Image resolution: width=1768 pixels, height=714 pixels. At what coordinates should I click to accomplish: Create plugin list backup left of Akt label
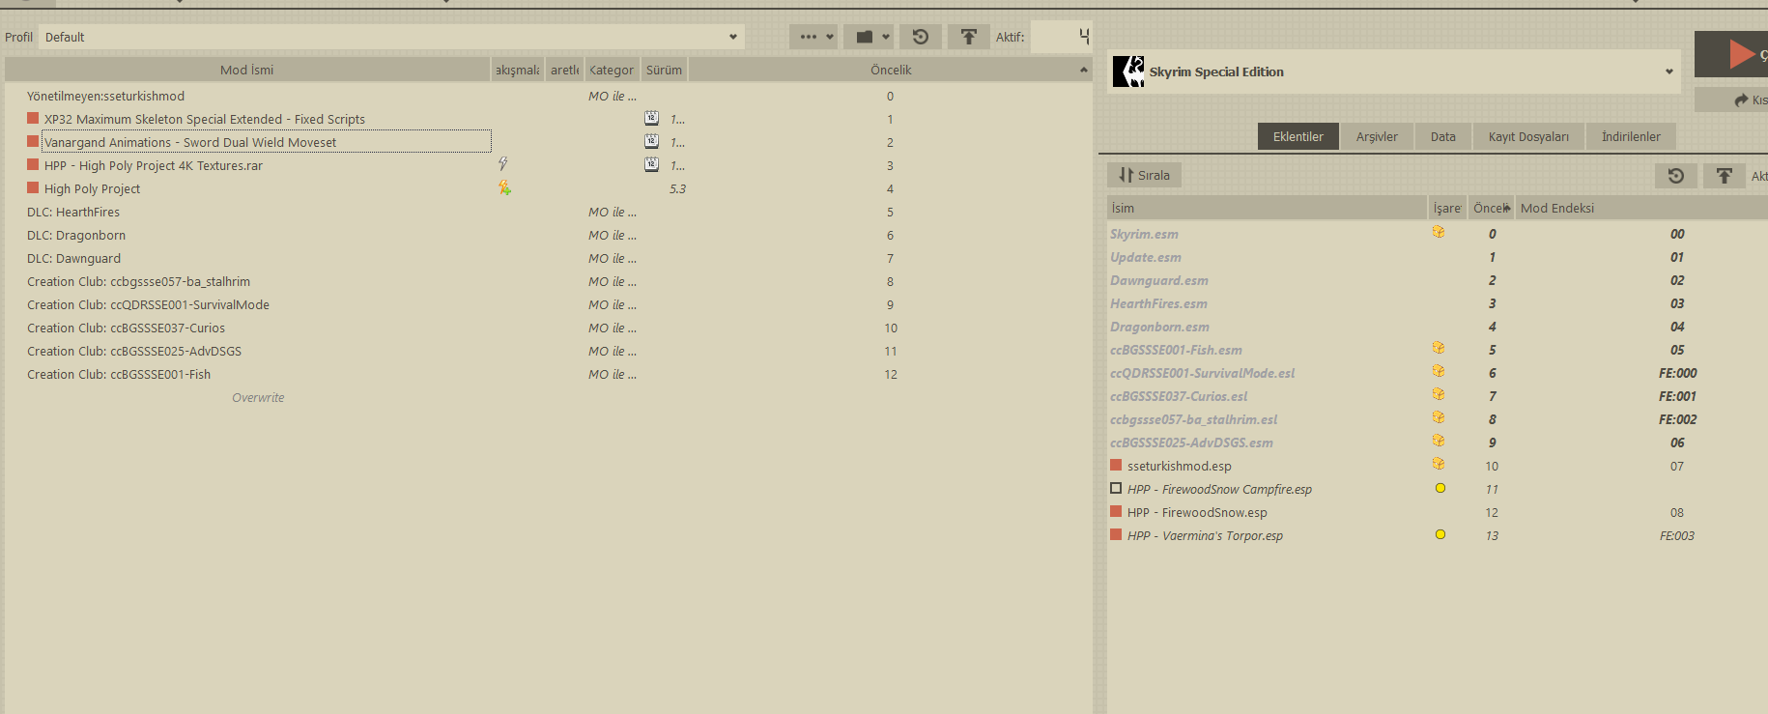[x=1725, y=175]
